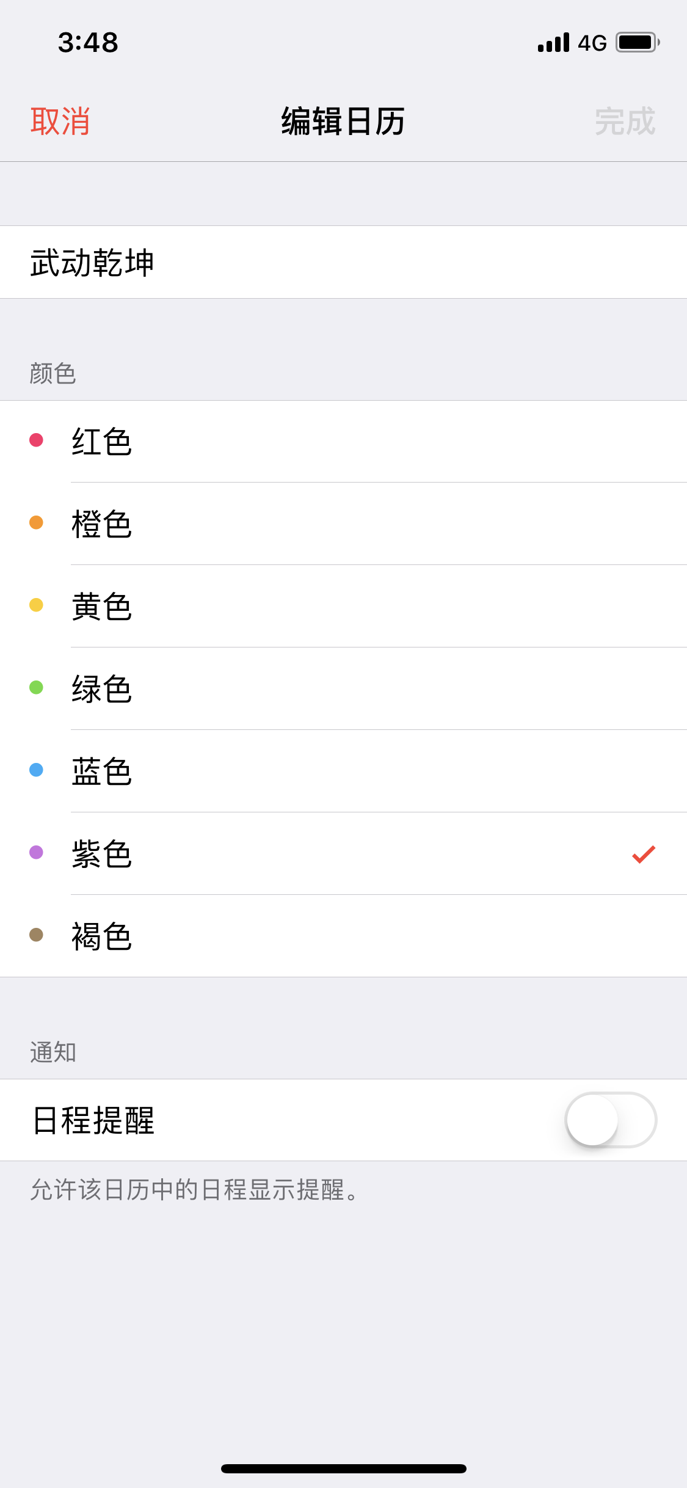
Task: Tap the battery icon in status bar
Action: tap(638, 43)
